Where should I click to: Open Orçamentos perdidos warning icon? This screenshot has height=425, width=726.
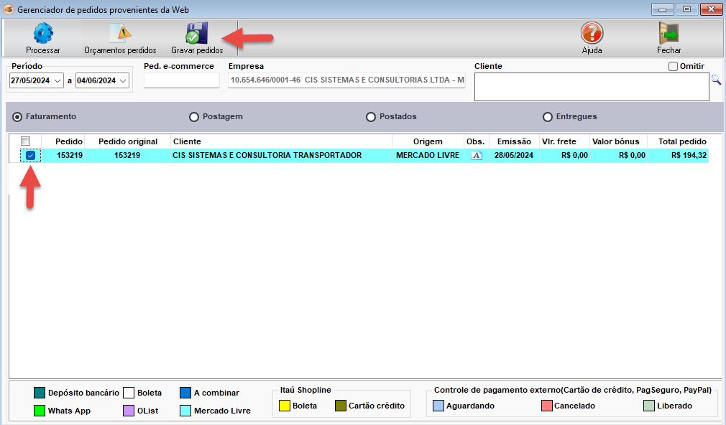(x=119, y=34)
